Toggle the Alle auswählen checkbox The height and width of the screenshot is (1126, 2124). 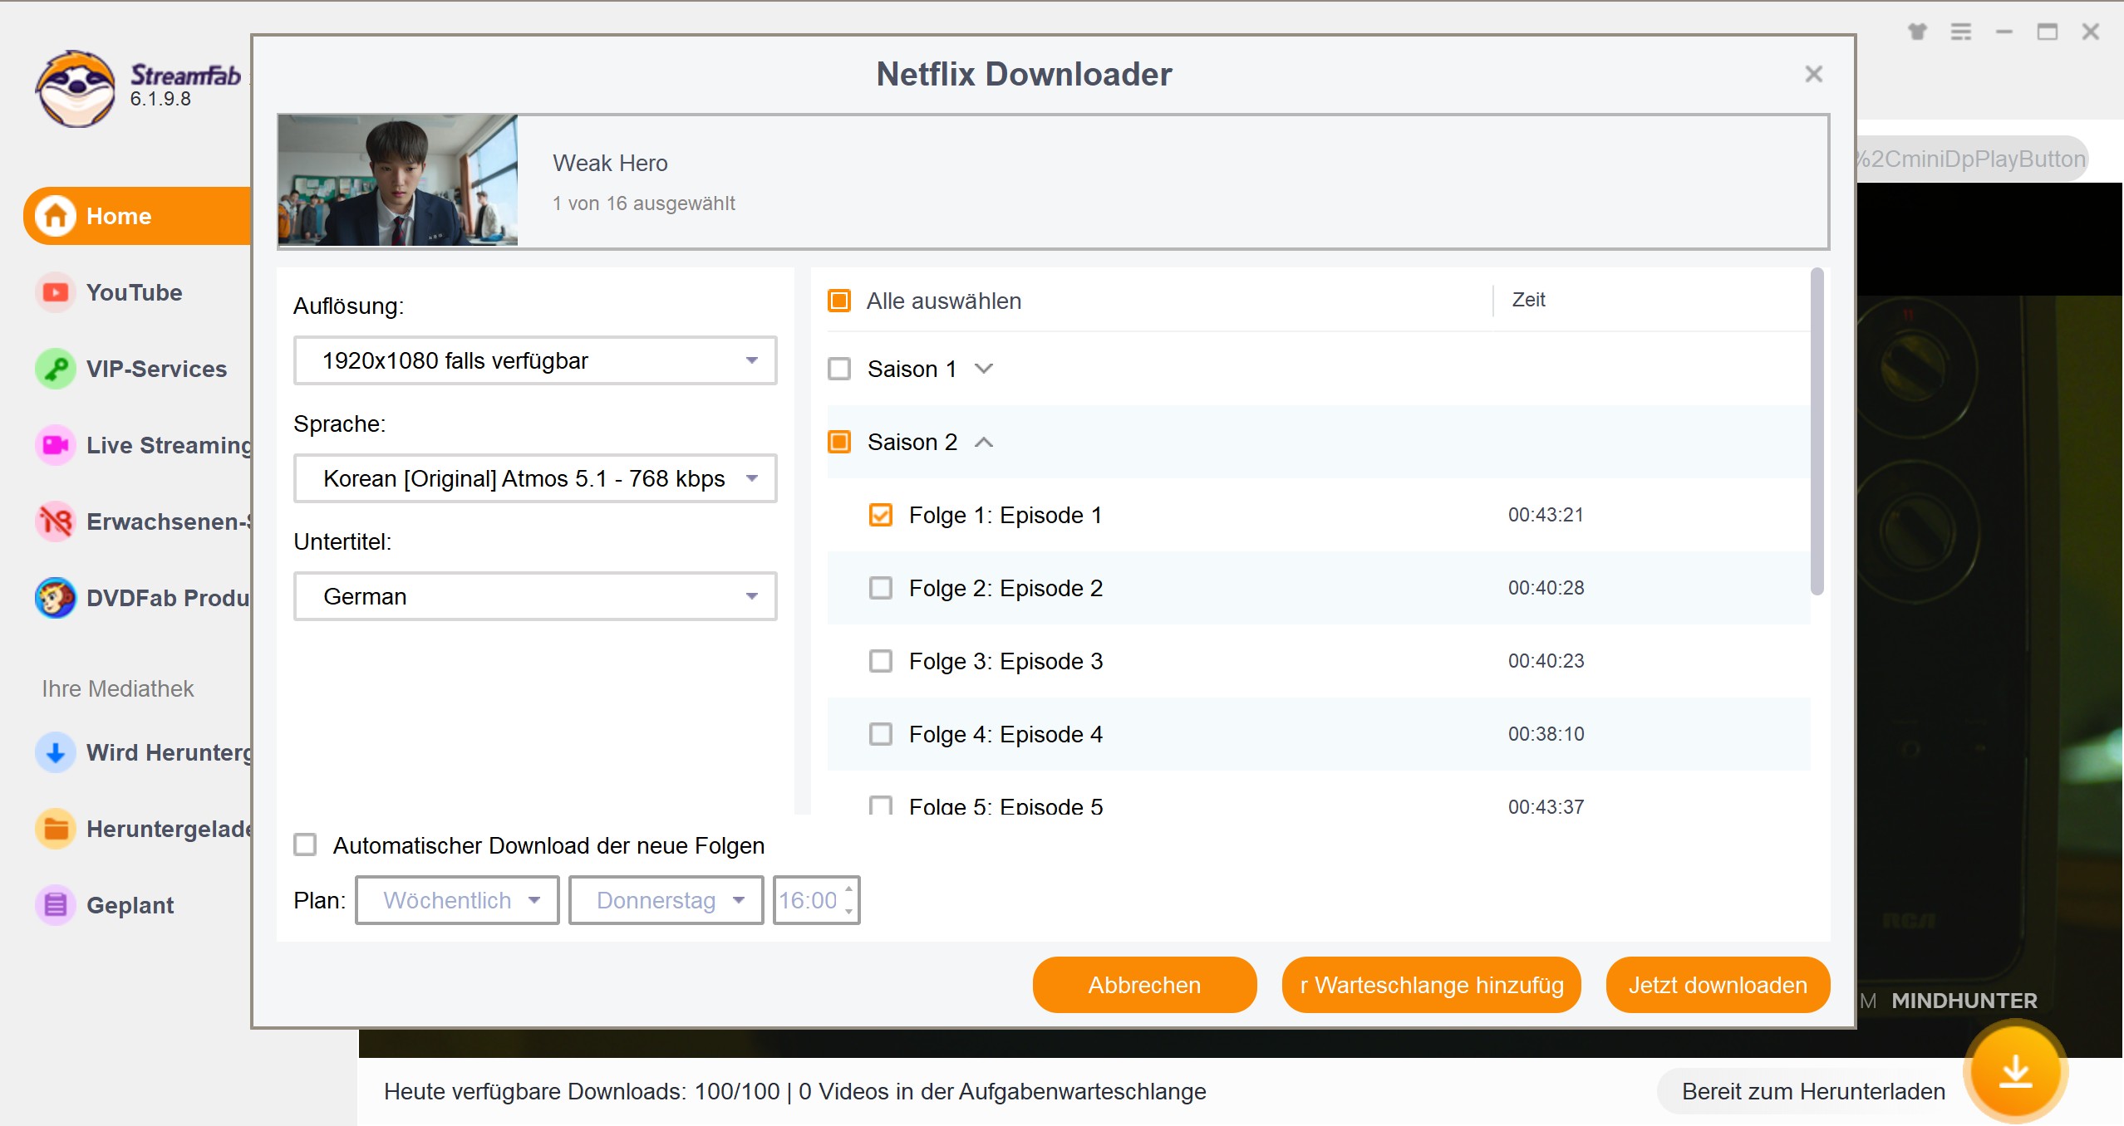click(x=839, y=301)
